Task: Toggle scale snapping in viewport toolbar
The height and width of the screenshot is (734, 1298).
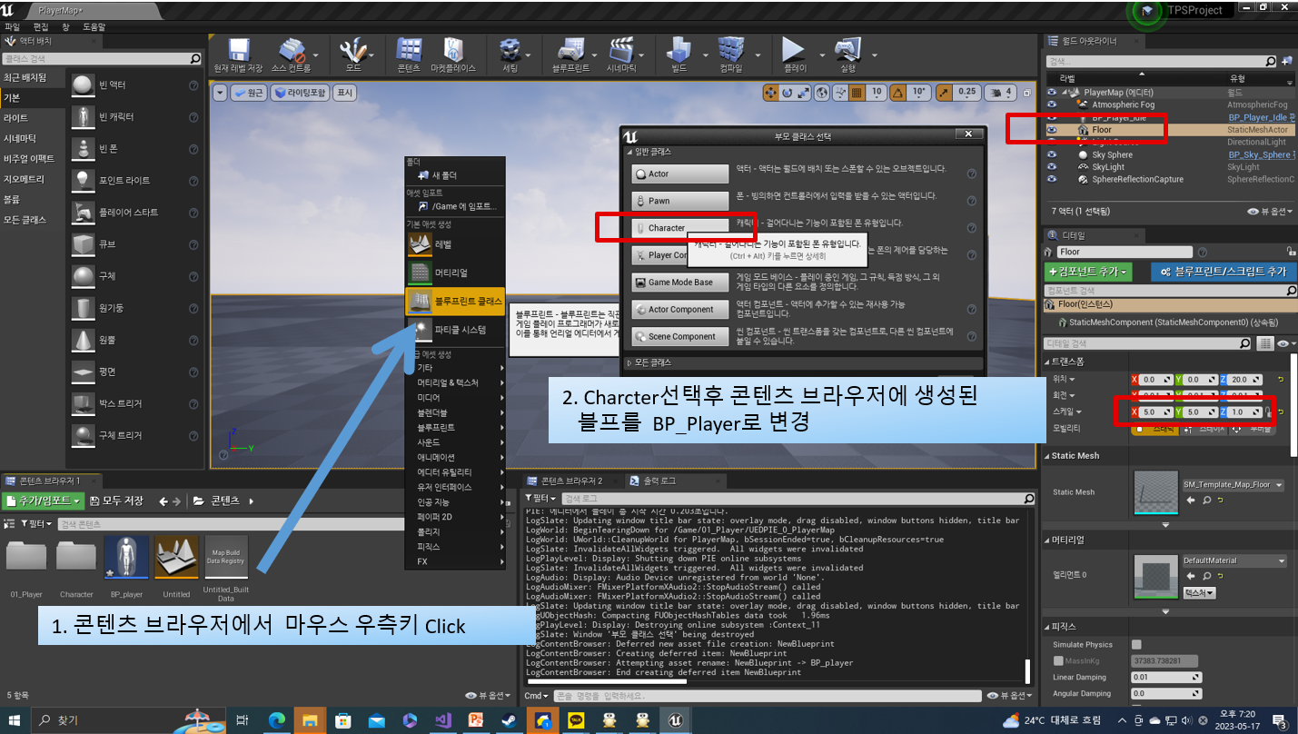Action: coord(945,93)
